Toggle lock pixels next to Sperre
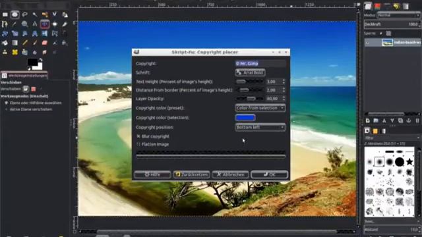 (381, 34)
